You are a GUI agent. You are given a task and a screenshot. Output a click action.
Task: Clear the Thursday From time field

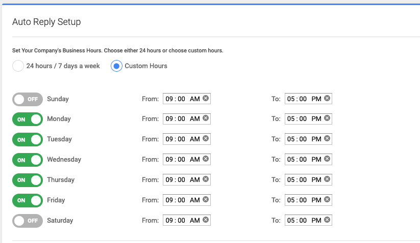click(x=206, y=179)
